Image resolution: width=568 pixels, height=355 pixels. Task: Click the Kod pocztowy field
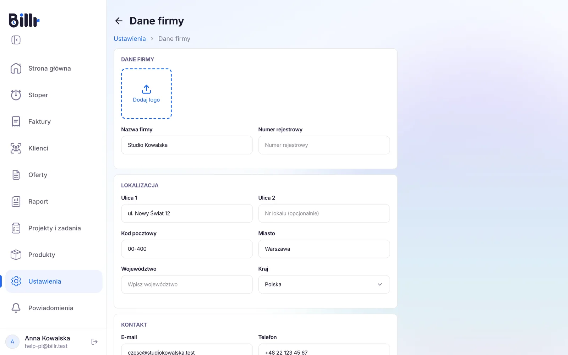point(187,249)
